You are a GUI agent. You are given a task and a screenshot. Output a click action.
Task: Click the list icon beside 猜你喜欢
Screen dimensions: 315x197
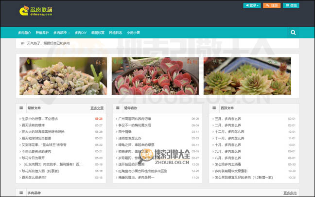118,108
